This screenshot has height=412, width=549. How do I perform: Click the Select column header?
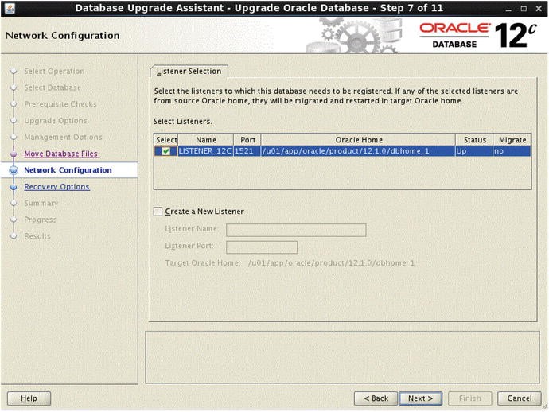[166, 140]
